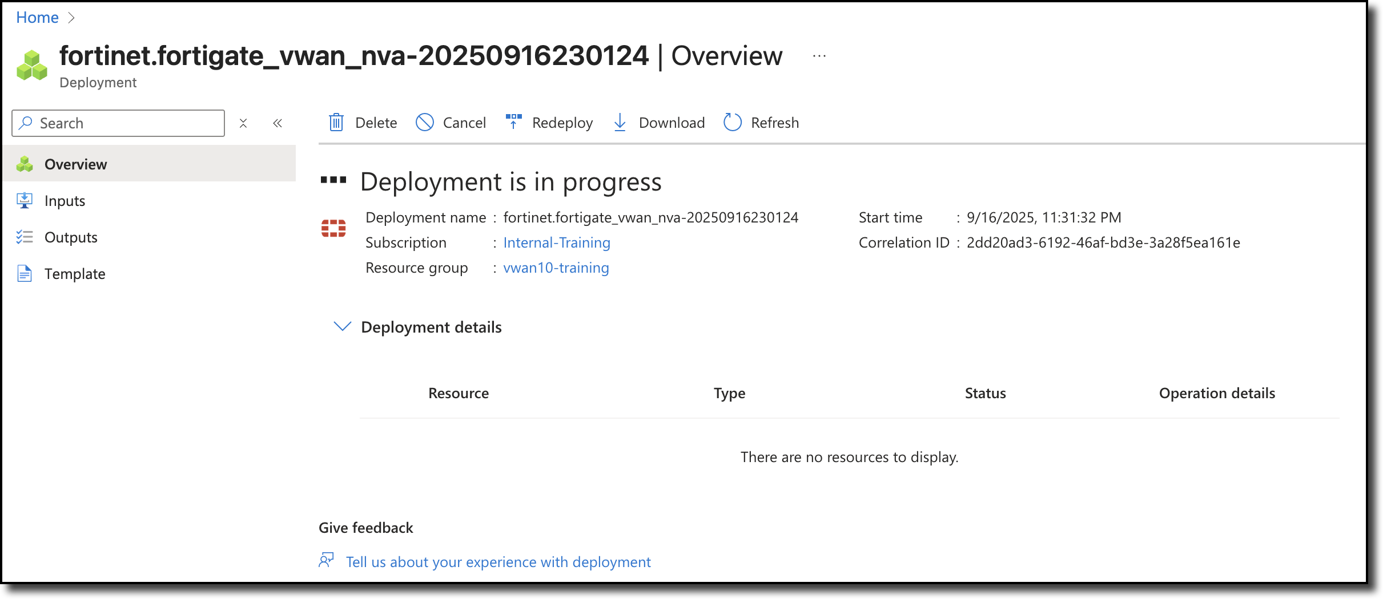
Task: Click the feedback person icon
Action: (x=326, y=561)
